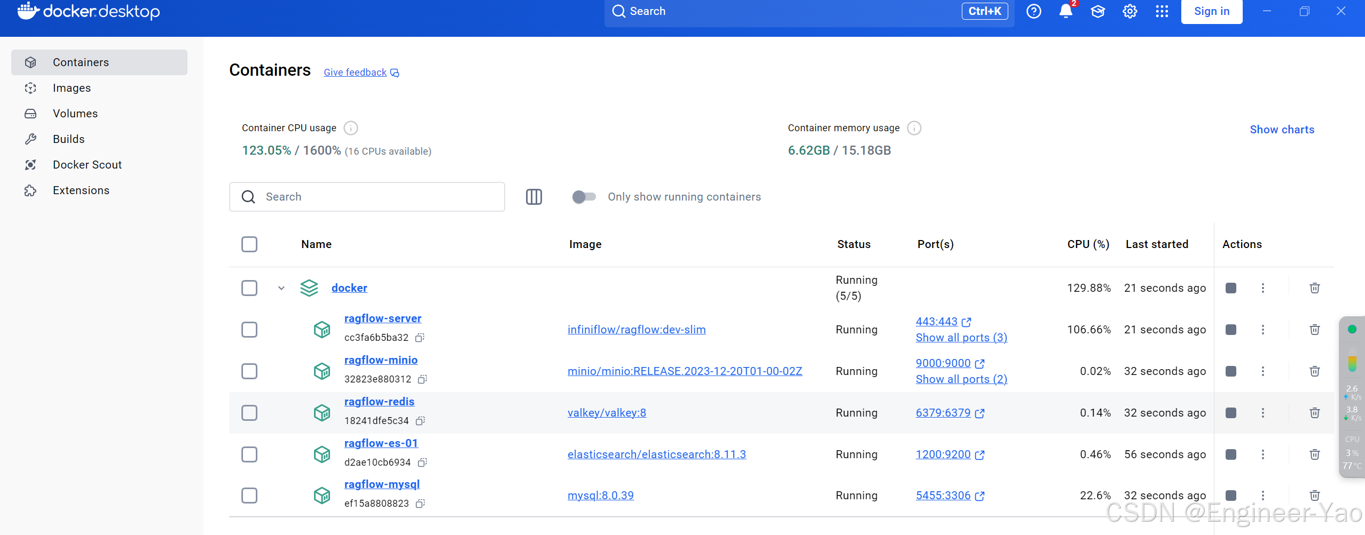Delete the ragflow-minio container

[1315, 371]
